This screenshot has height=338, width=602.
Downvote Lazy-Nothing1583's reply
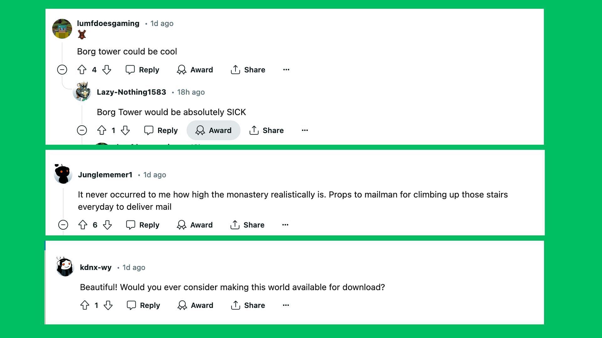coord(125,130)
